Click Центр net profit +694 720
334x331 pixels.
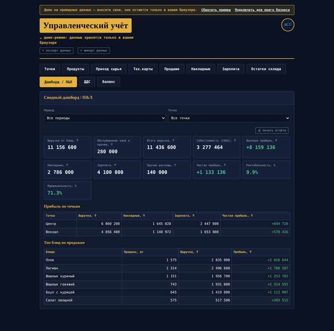tap(280, 224)
